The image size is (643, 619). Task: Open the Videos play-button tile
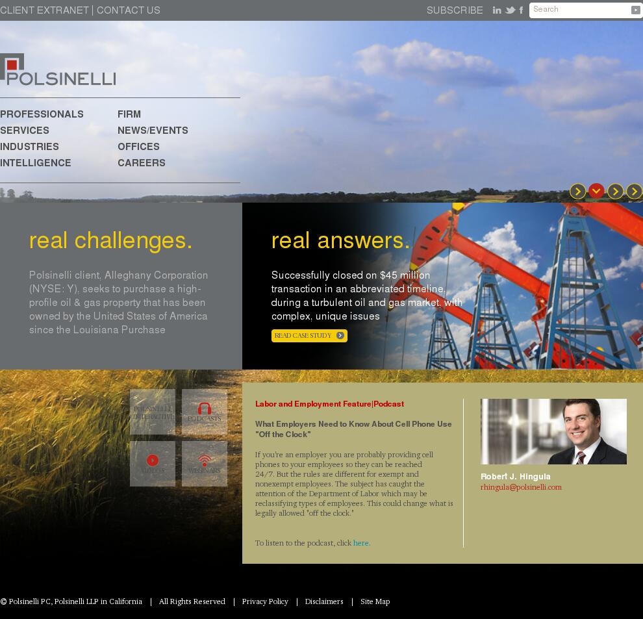[153, 464]
